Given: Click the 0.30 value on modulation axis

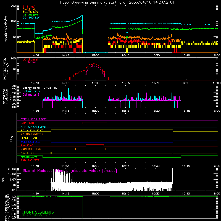Looking at the screenshot, I should click(13, 86).
